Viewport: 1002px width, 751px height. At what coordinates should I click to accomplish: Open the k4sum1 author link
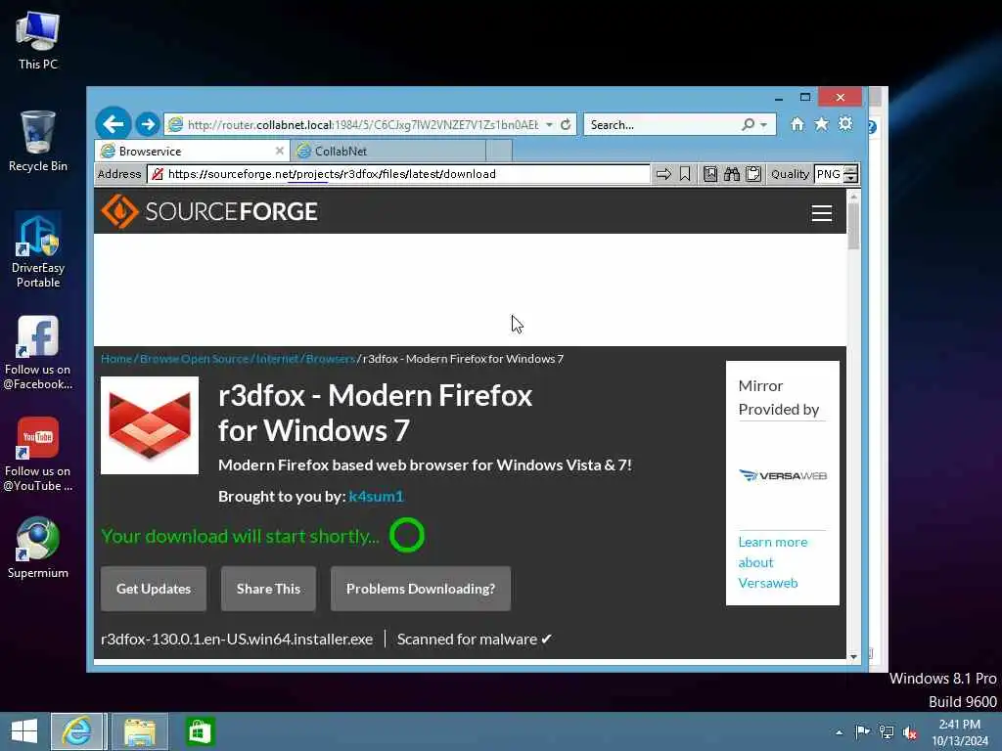coord(376,496)
